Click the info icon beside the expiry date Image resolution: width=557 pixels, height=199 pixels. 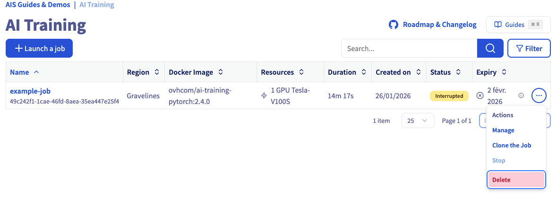pyautogui.click(x=521, y=95)
